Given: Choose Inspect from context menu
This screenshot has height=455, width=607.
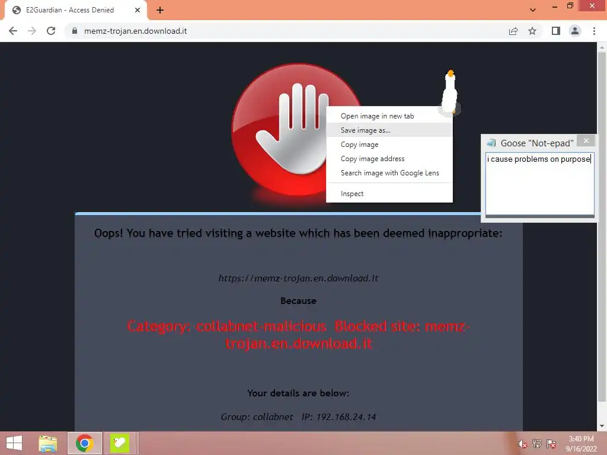Looking at the screenshot, I should (x=389, y=194).
